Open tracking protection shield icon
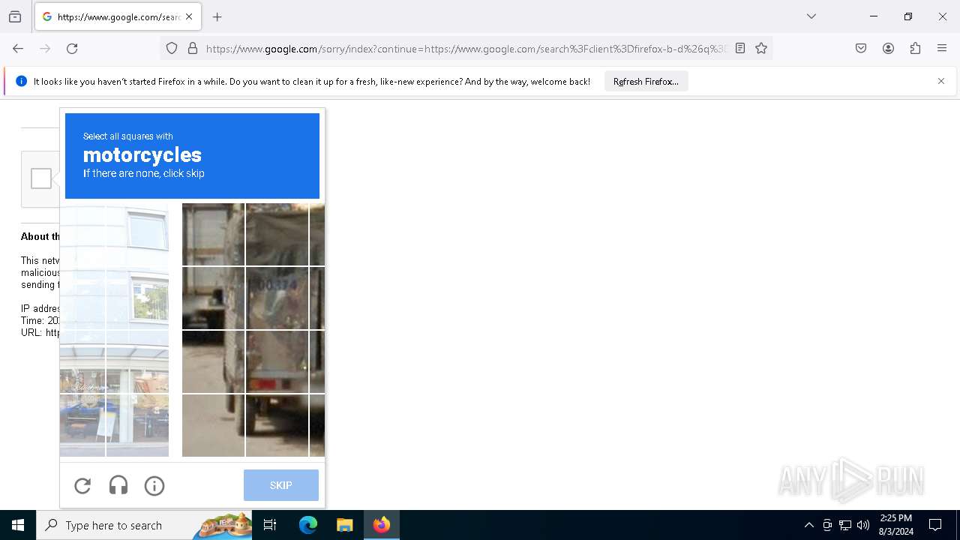This screenshot has width=960, height=540. click(172, 49)
